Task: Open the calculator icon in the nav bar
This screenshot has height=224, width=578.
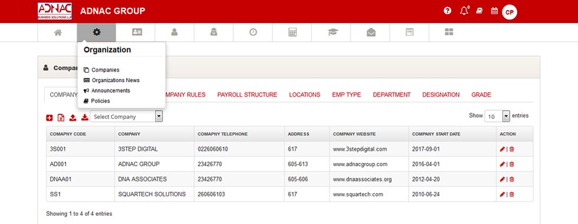Action: 293,32
